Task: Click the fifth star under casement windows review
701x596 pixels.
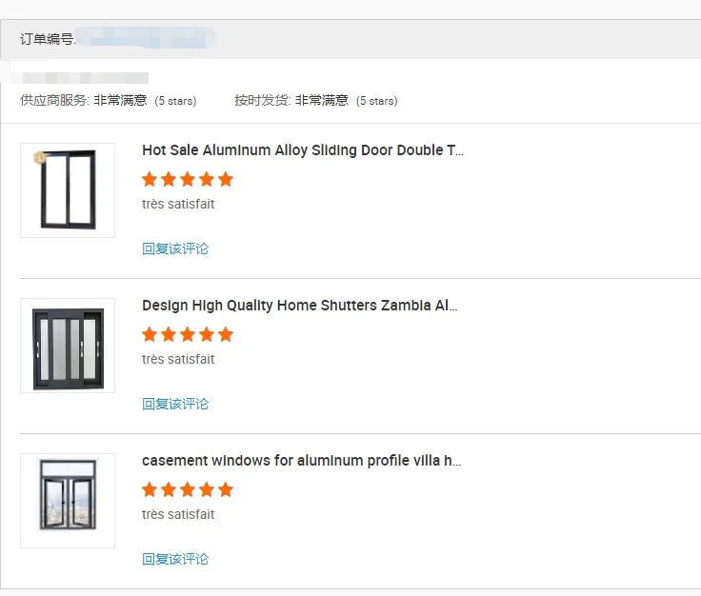Action: pos(226,489)
